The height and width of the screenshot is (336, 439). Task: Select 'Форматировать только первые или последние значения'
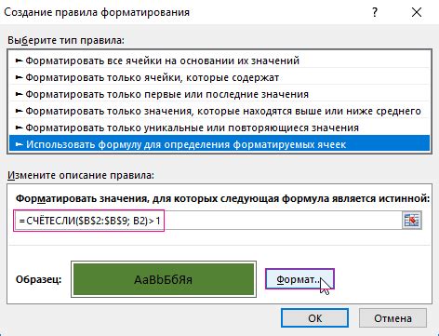[x=219, y=94]
